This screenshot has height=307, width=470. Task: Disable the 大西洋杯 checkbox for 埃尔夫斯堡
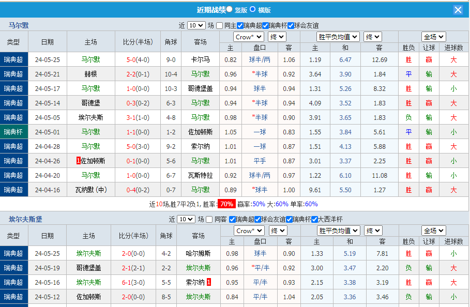[x=314, y=220]
